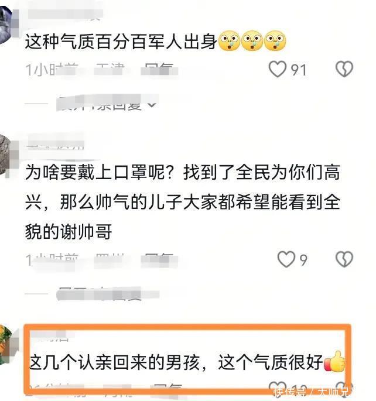Screen dimensions: 376x401
Task: Reply to the first comment
Action: click(x=159, y=69)
